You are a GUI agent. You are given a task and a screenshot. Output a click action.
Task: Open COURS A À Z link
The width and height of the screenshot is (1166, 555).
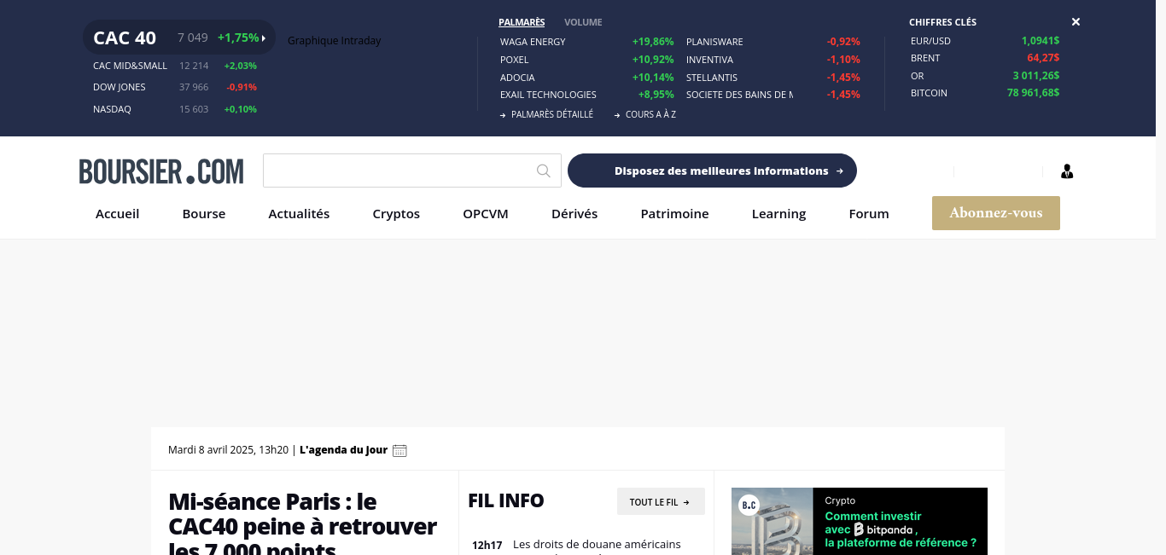(x=645, y=114)
